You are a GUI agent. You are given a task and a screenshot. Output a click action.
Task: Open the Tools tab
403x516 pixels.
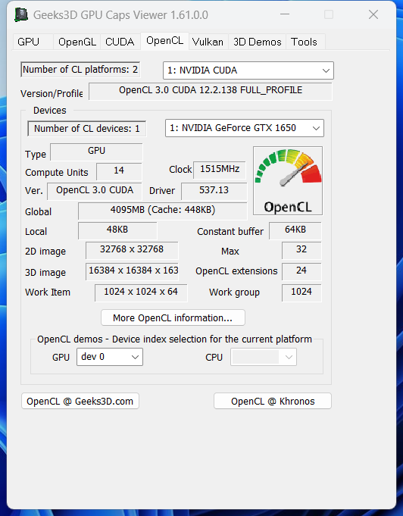(x=304, y=42)
